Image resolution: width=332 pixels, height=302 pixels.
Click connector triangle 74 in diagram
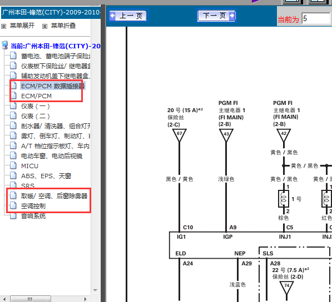(286, 288)
